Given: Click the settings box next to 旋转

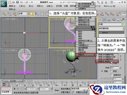Looking at the screenshot, I should tap(95, 34).
